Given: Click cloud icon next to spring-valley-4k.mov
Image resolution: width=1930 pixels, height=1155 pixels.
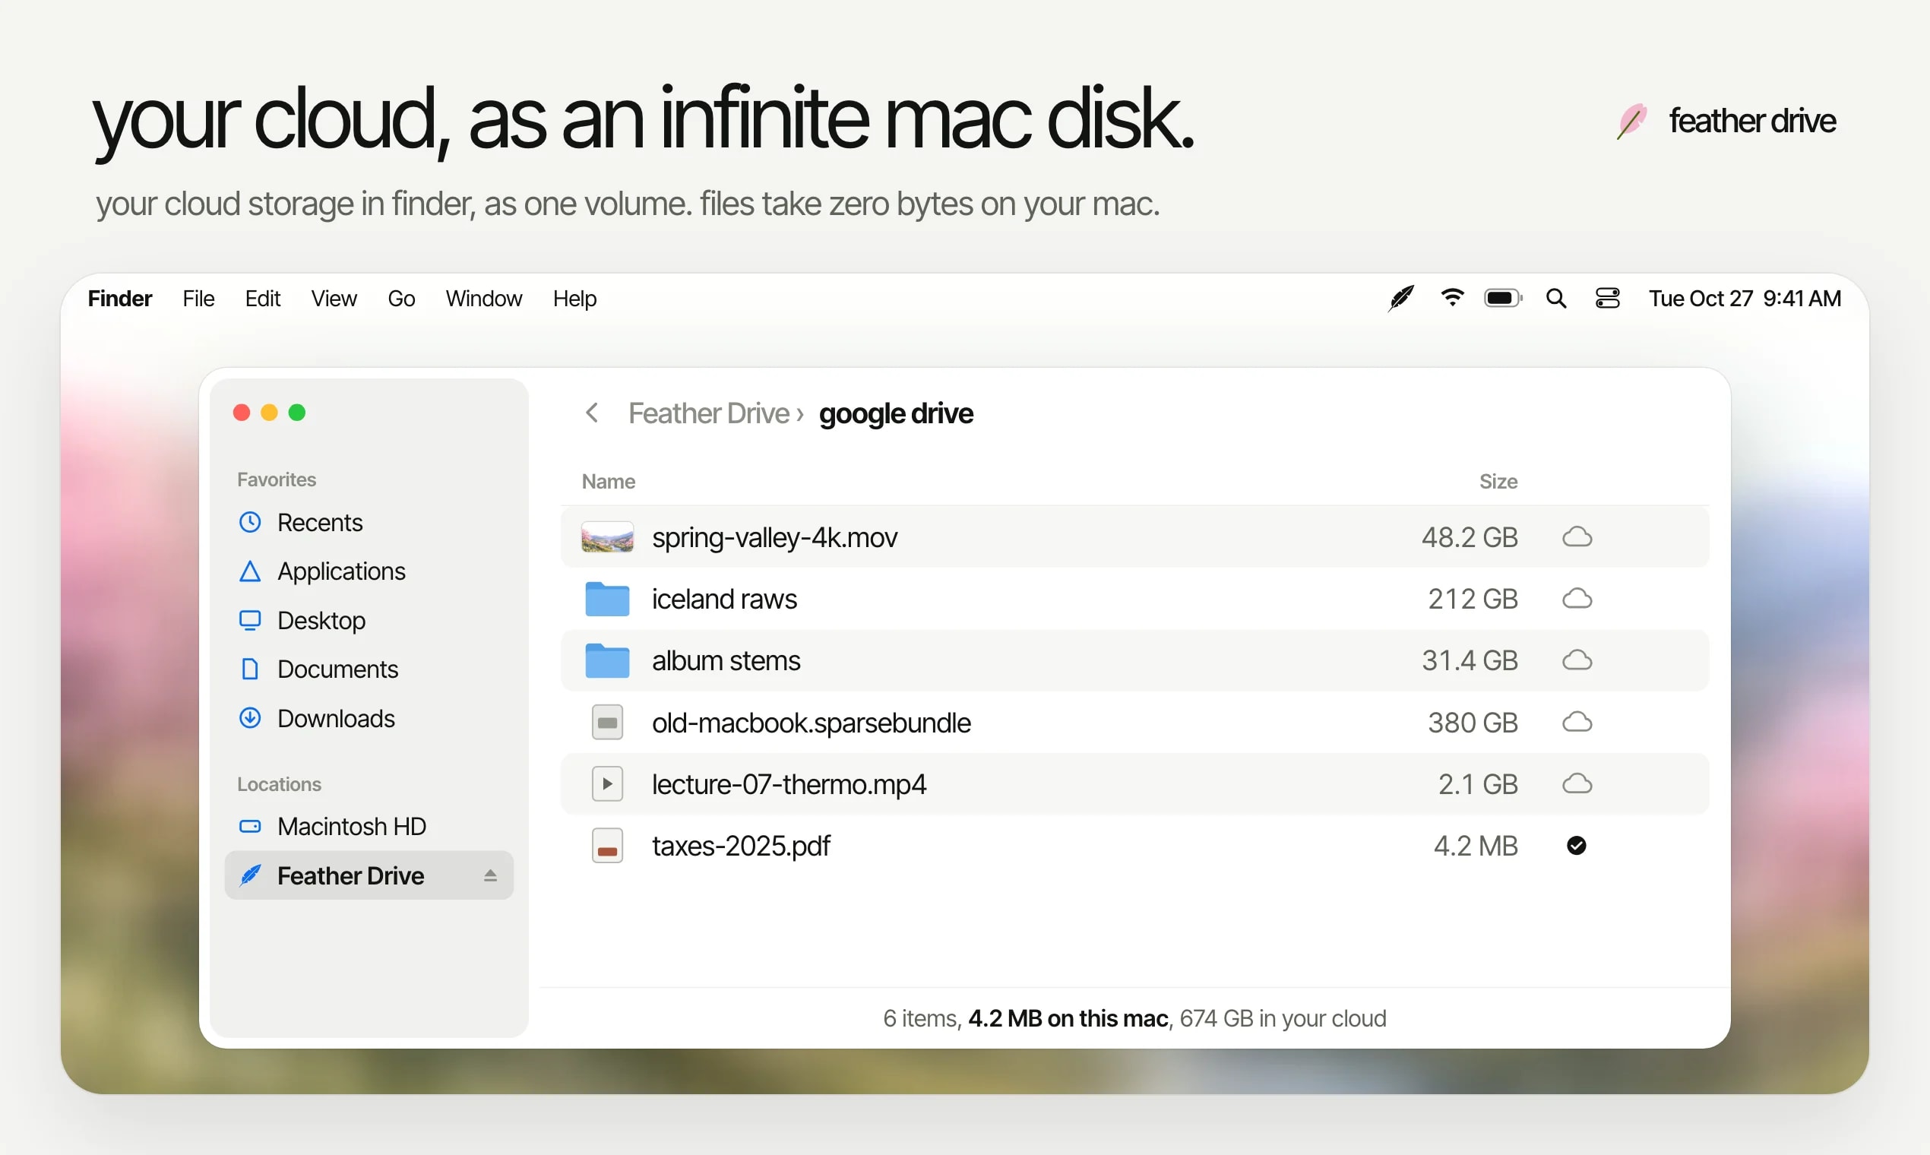Looking at the screenshot, I should (x=1577, y=537).
